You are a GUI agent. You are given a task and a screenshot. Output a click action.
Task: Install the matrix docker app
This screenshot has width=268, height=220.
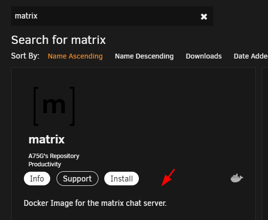[121, 179]
